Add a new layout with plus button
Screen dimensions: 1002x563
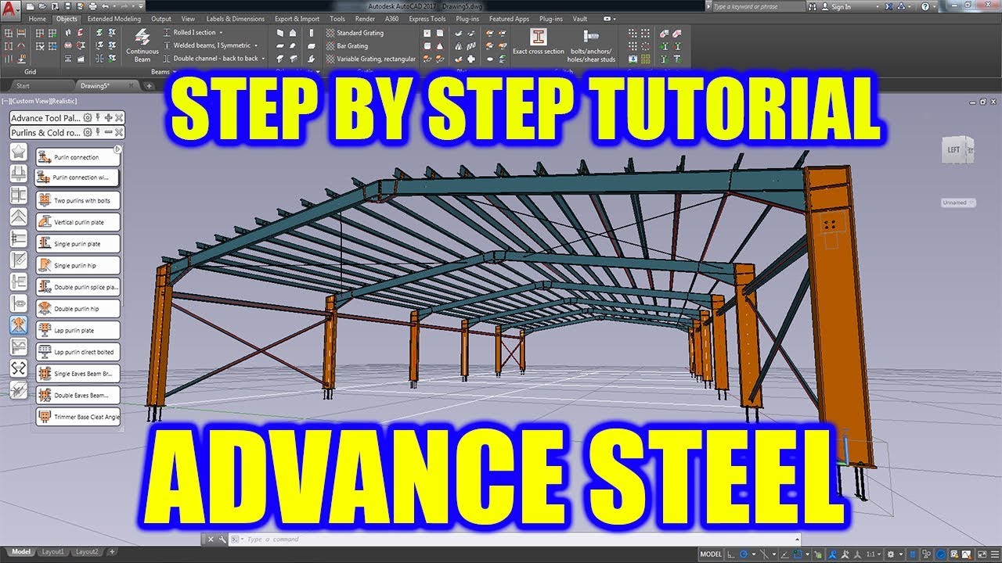pos(113,552)
